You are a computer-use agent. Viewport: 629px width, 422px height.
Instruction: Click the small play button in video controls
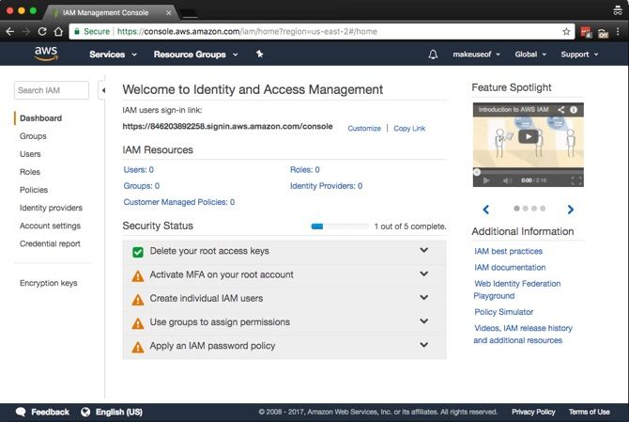[486, 180]
